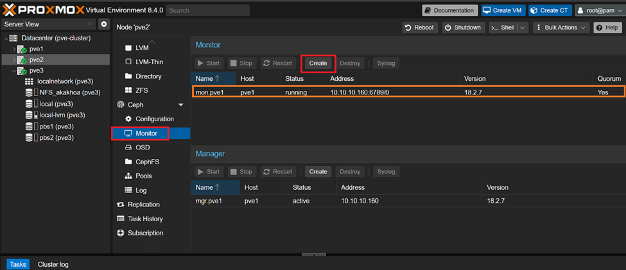626x270 pixels.
Task: Select the pve1 node in tree
Action: coord(36,49)
